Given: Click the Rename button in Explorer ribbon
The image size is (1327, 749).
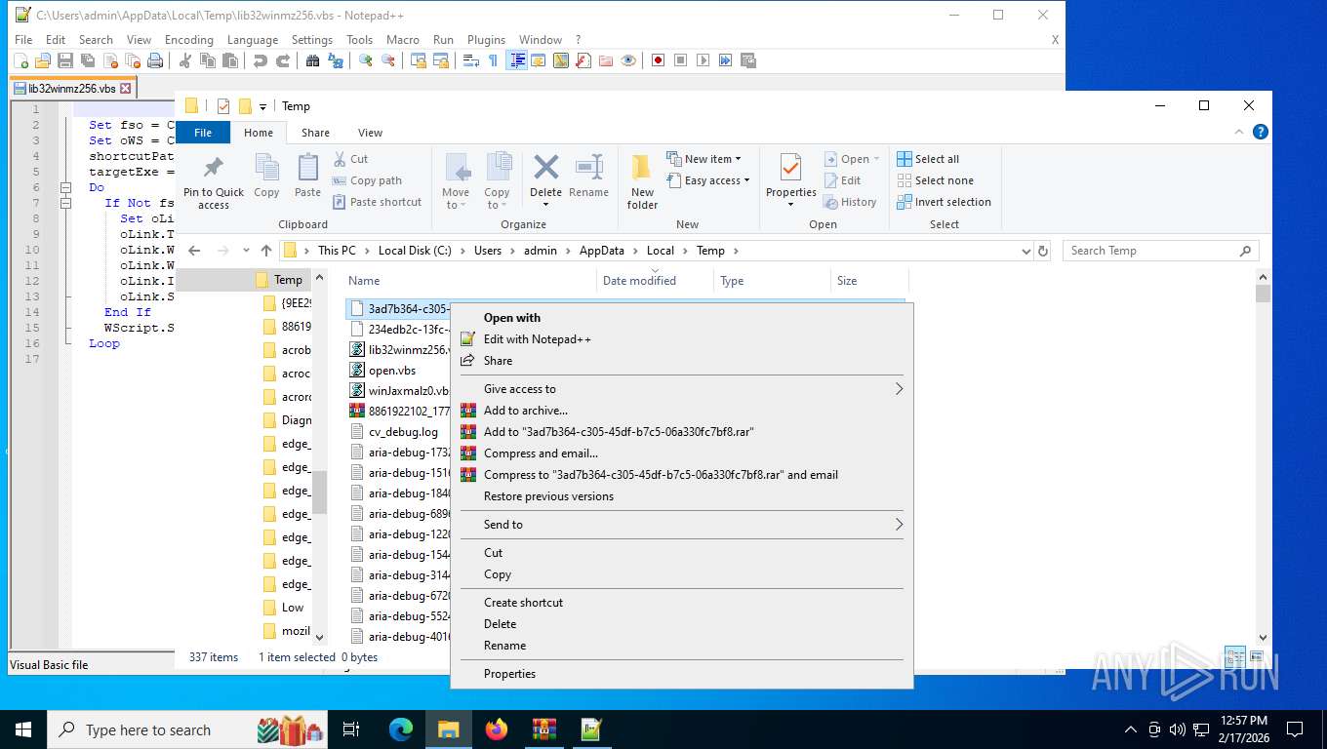Looking at the screenshot, I should tap(588, 177).
